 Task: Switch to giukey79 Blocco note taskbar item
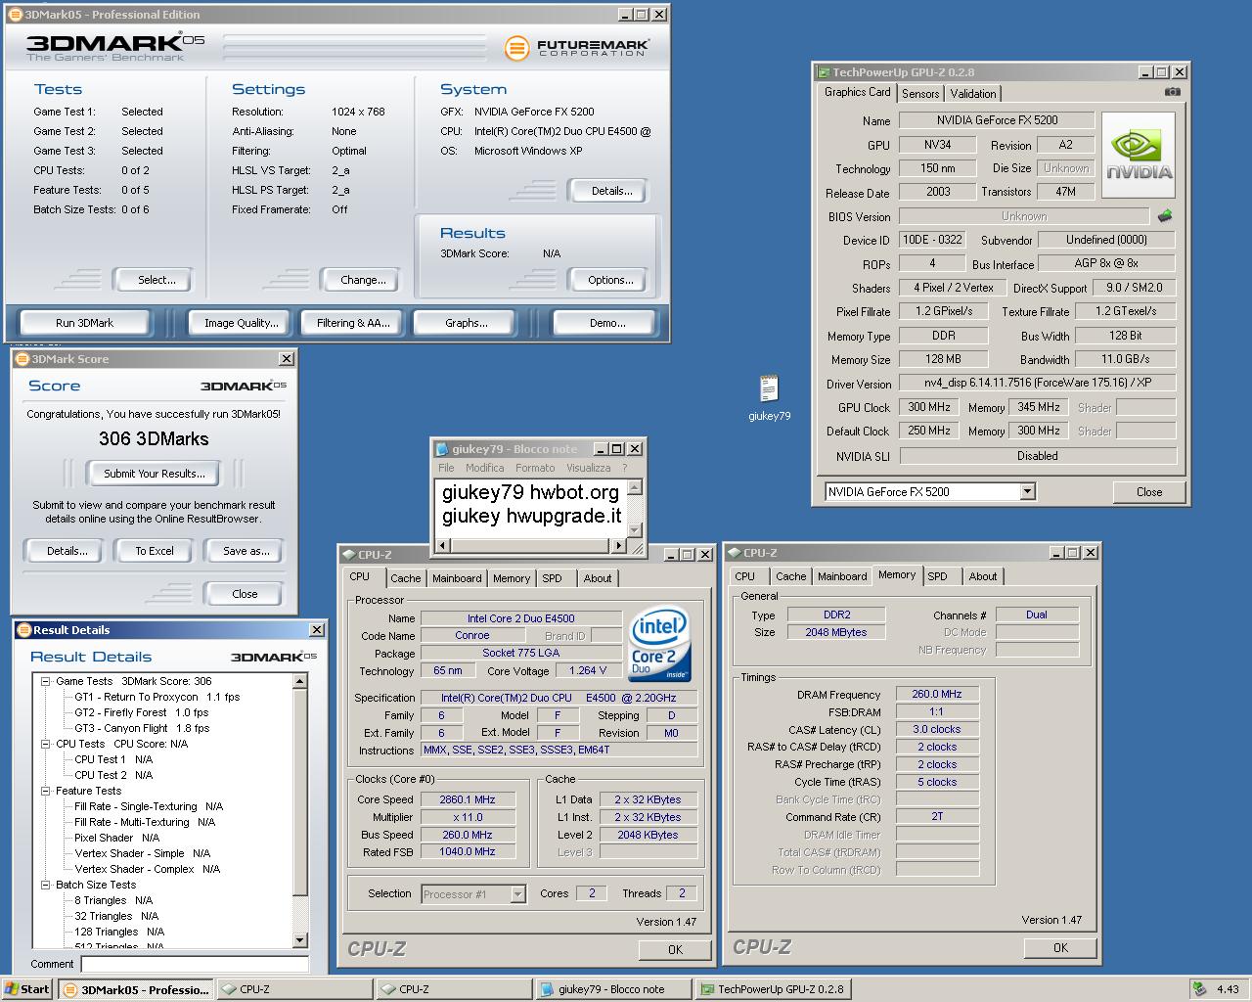pyautogui.click(x=612, y=989)
